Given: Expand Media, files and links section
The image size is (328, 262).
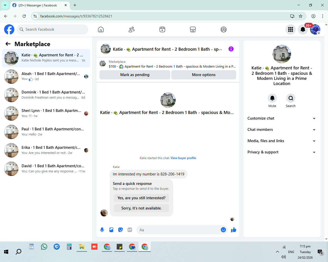Looking at the screenshot, I should (282, 141).
